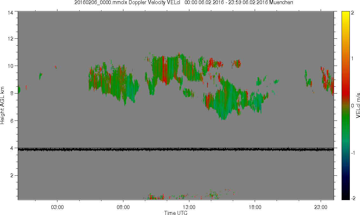This screenshot has width=360, height=215.
Task: Click the height tick label 4
Action: [12, 148]
